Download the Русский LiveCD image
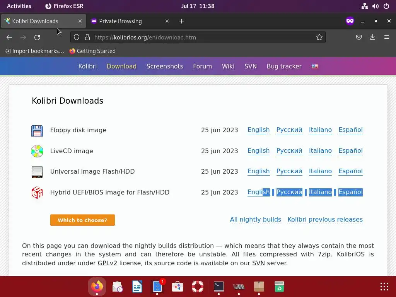396x297 pixels. click(289, 151)
